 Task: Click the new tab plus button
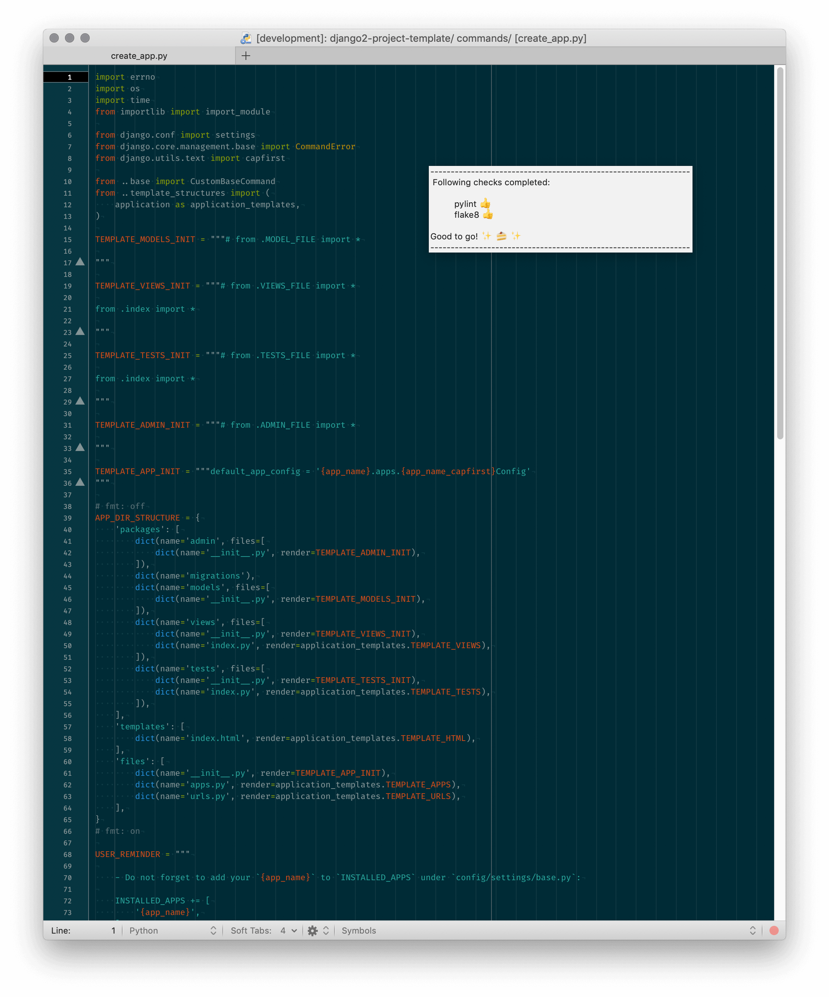(x=246, y=56)
